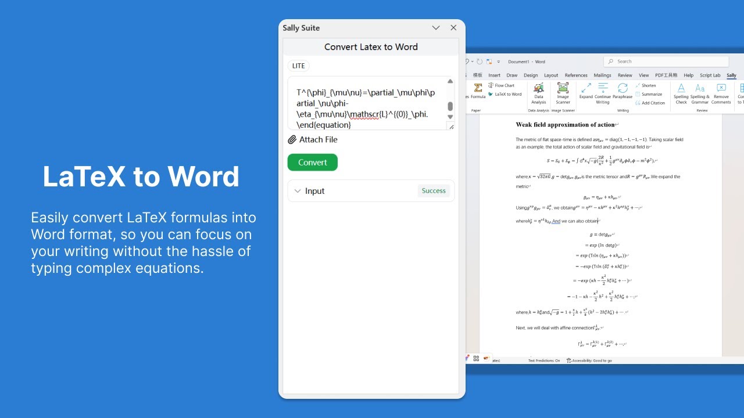Open Flow Chart tool in Word ribbon
The width and height of the screenshot is (744, 418).
pos(501,85)
